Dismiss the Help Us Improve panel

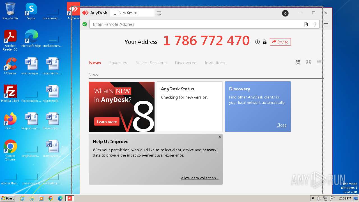[x=220, y=137]
